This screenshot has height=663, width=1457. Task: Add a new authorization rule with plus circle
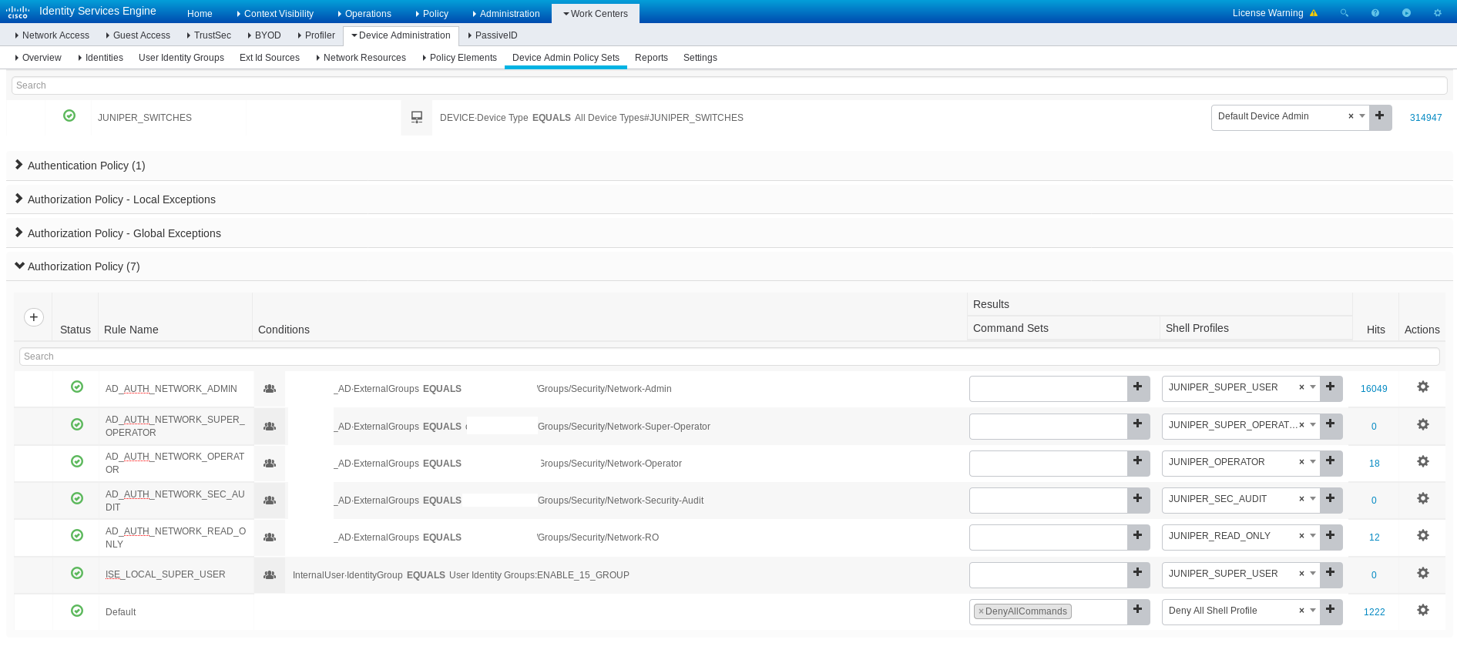click(34, 317)
